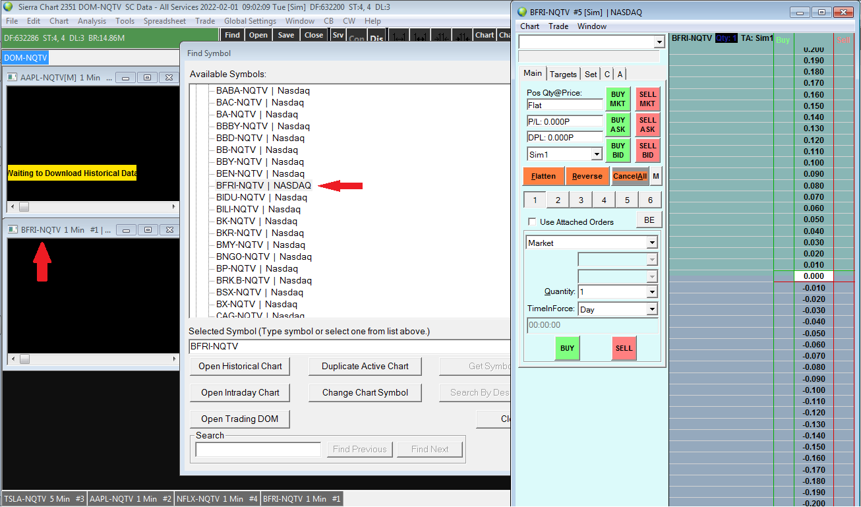Viewport: 861px width, 507px height.
Task: Expand the top combo box in DOM window
Action: (659, 42)
